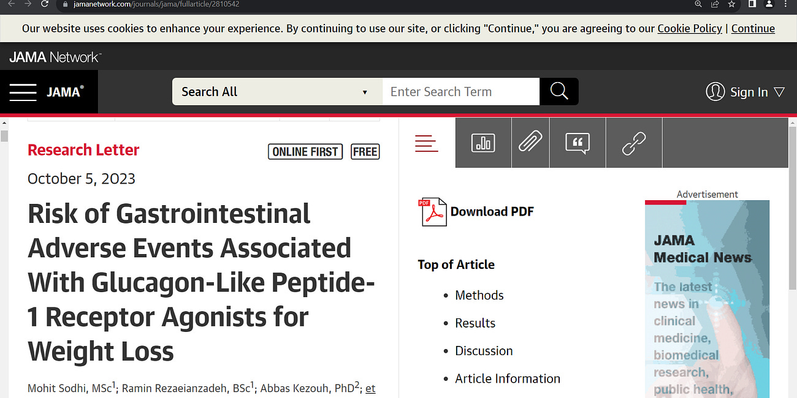The image size is (797, 398).
Task: Go forward with the browser forward arrow
Action: [28, 4]
